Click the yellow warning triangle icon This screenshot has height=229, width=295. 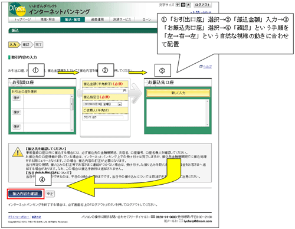coord(18,152)
